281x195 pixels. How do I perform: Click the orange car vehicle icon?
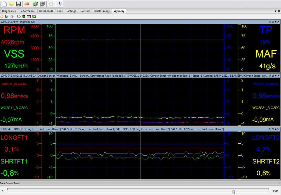(27, 4)
